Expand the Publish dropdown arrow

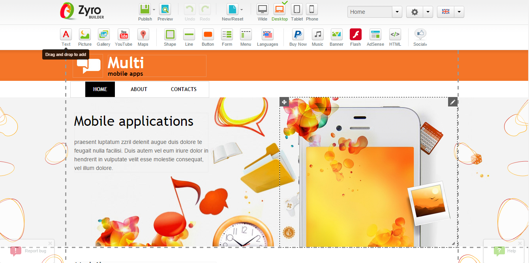[154, 9]
